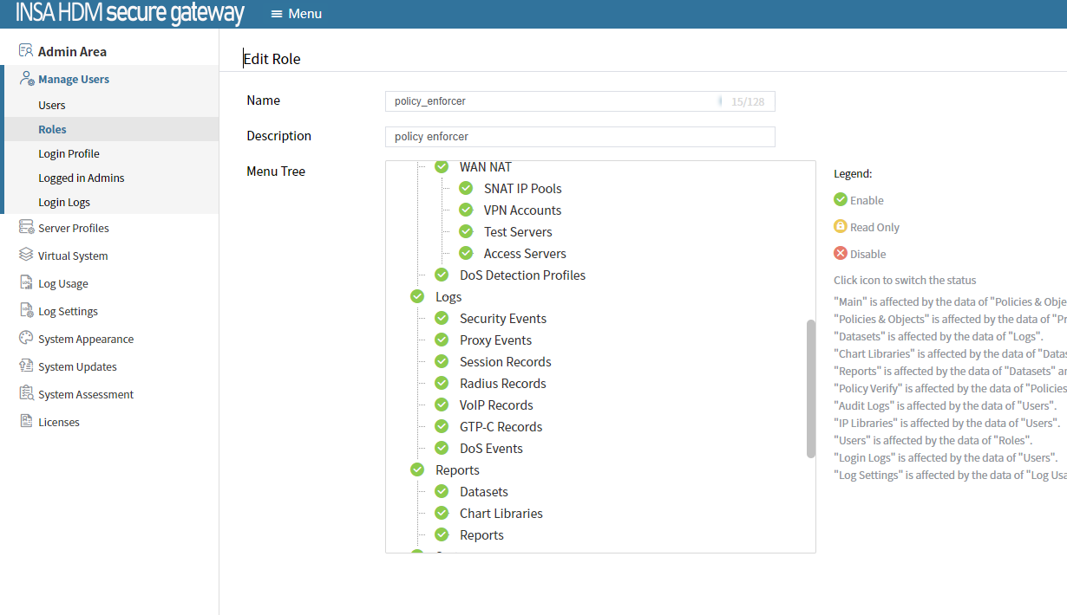Click the Log Usage file icon
The image size is (1067, 615).
26,283
